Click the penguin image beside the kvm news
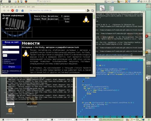 click(26, 53)
